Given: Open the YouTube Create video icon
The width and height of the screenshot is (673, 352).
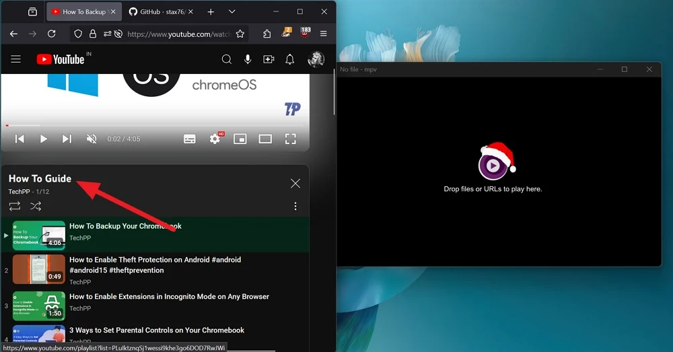Looking at the screenshot, I should (x=269, y=60).
